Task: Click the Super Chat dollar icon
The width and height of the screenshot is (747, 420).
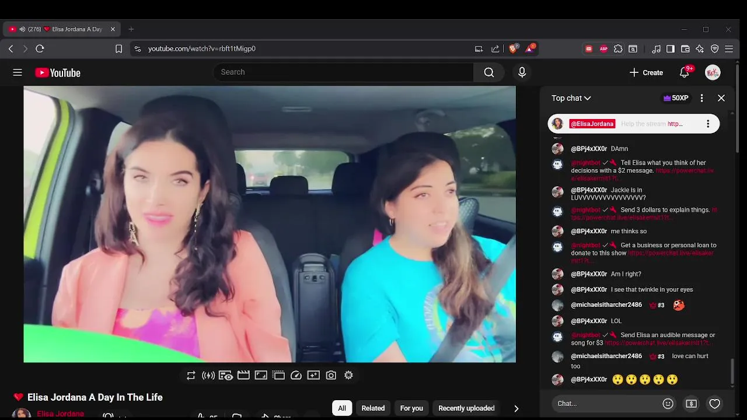Action: pos(692,404)
